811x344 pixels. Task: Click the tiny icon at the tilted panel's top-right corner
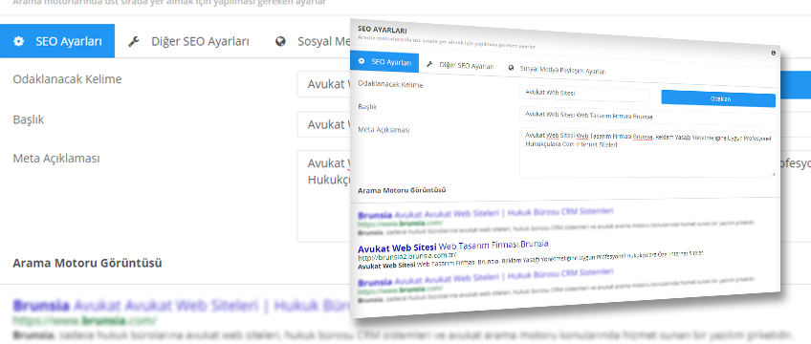tap(774, 53)
